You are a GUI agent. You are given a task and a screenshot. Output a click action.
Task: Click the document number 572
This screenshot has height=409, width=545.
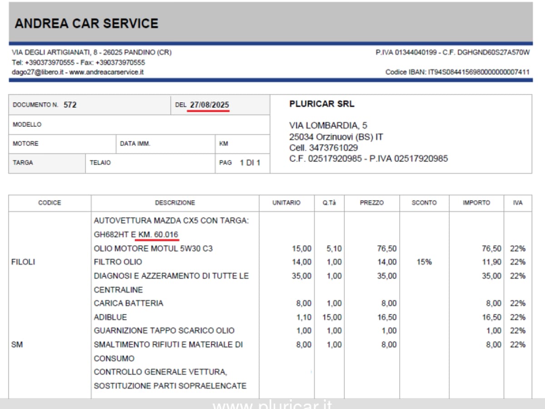pyautogui.click(x=70, y=105)
